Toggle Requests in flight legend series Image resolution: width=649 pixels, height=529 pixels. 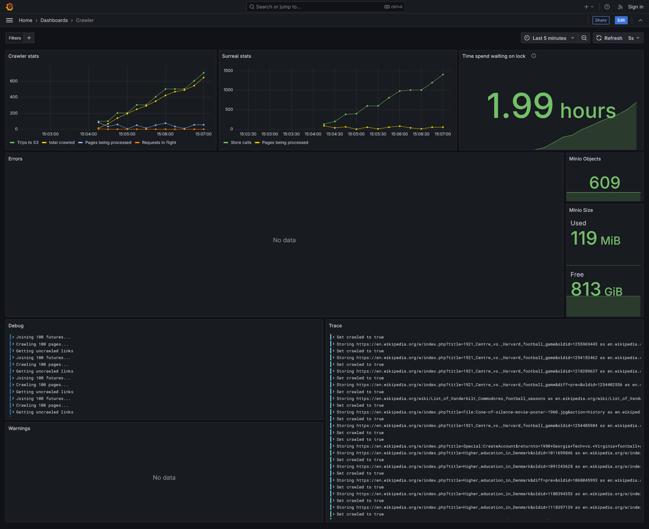tap(159, 143)
